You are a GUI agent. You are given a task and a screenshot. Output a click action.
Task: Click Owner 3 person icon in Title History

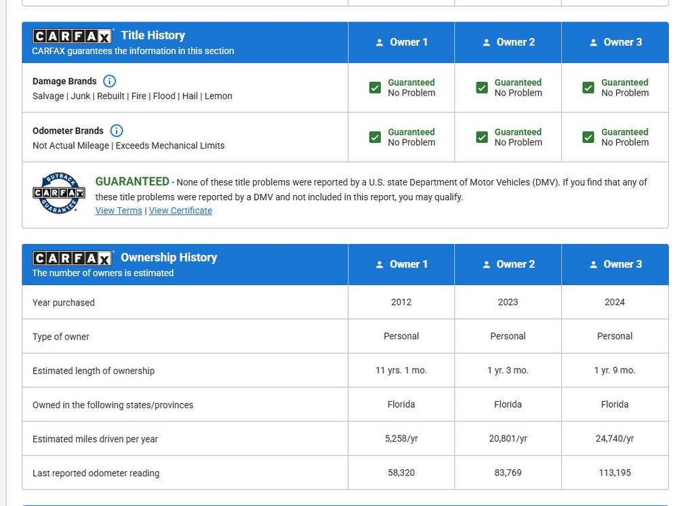pos(593,43)
